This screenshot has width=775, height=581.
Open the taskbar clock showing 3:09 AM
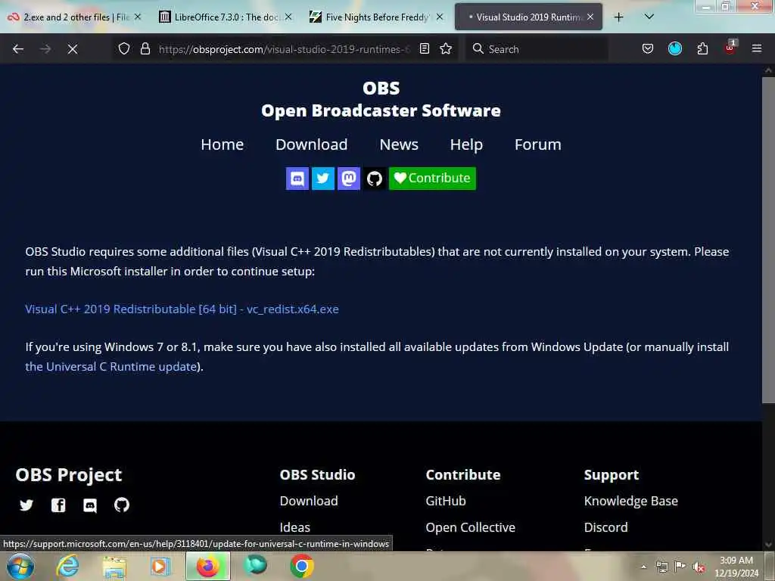point(736,567)
